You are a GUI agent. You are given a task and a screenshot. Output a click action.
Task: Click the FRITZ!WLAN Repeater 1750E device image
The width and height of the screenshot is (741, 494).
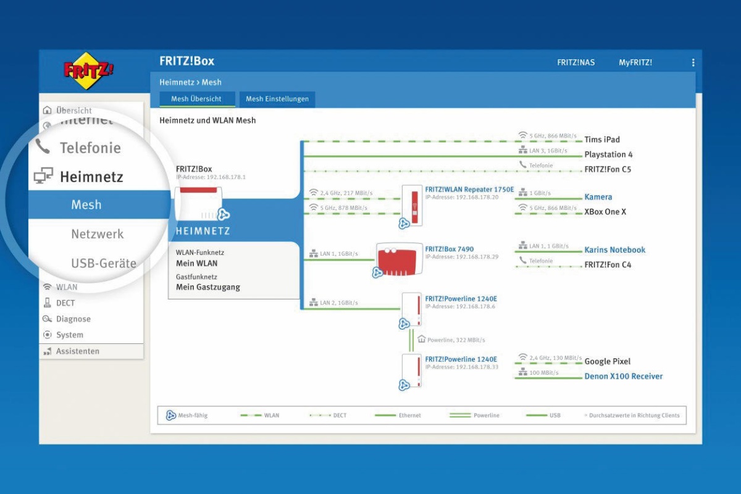pyautogui.click(x=413, y=206)
